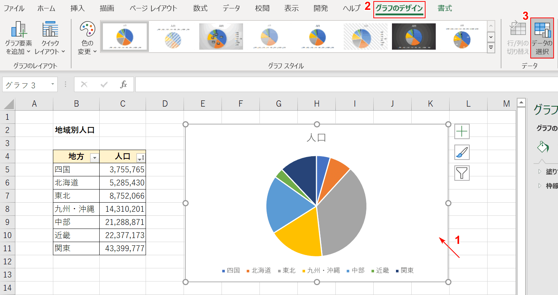Select cell containing 43,399,777
Viewport: 558px width, 295px height.
pos(123,248)
